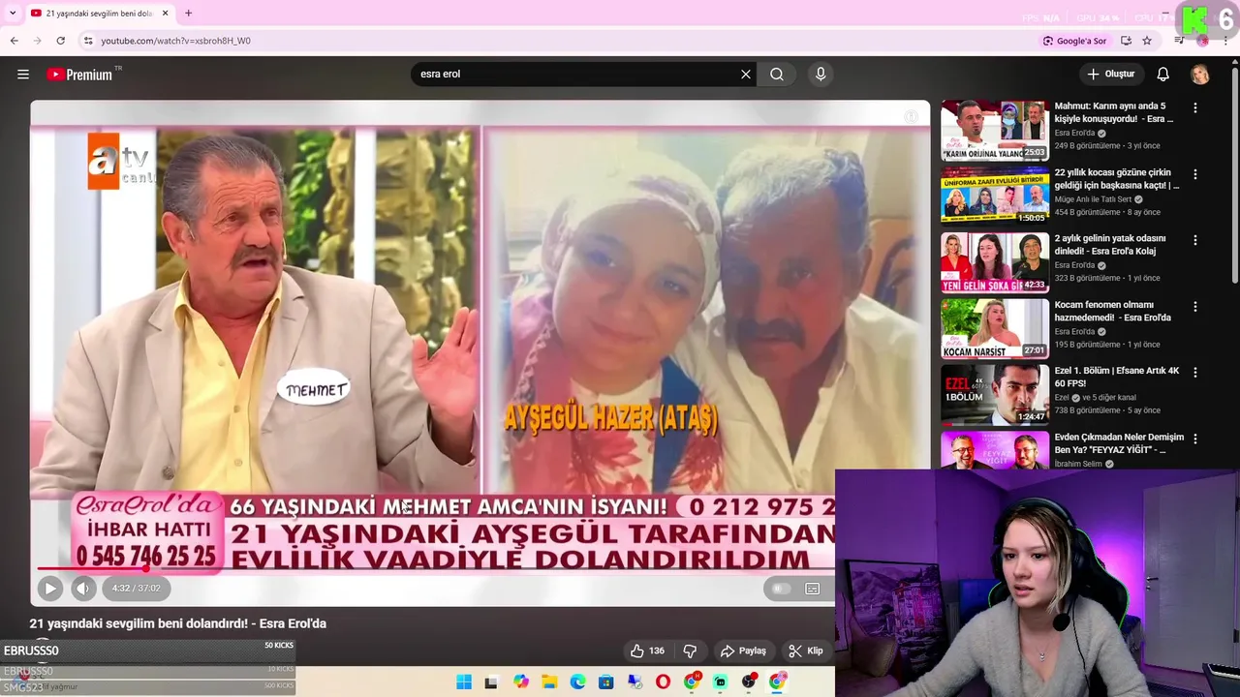Screen dimensions: 1240x697
Task: Open 'Müge Anlı ile Tatlı Sert' channel name
Action: pyautogui.click(x=1093, y=199)
